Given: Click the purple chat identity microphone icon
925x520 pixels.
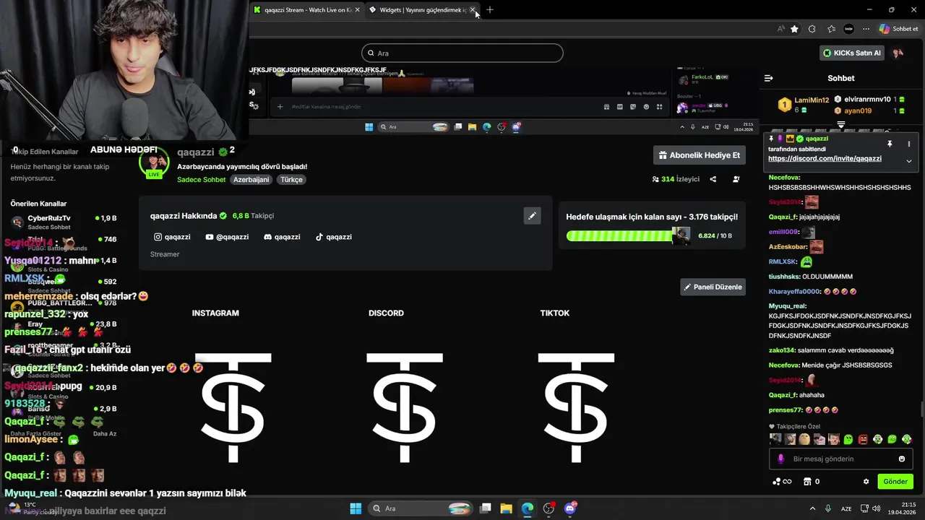Looking at the screenshot, I should coord(780,459).
